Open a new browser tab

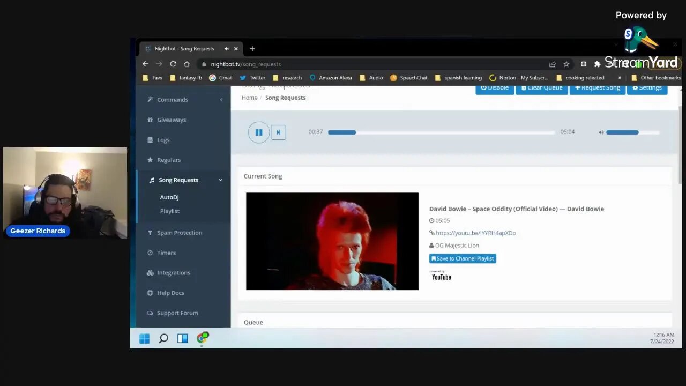point(252,49)
